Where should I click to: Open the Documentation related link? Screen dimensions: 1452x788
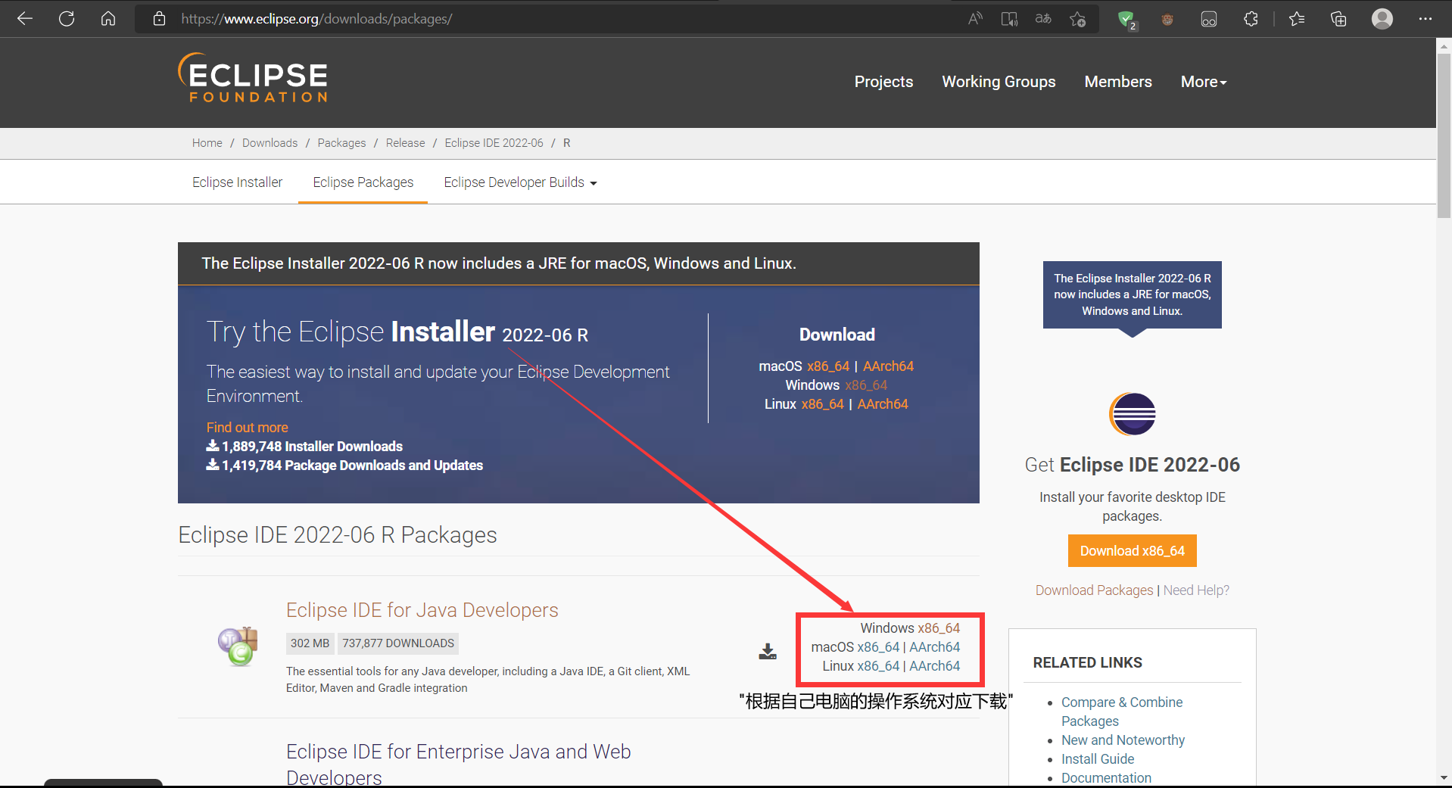coord(1106,778)
